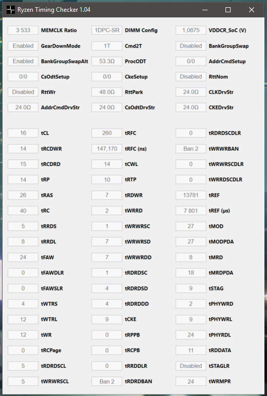This screenshot has width=267, height=396.
Task: Close the Ryzen Timing Checker window
Action: click(x=251, y=10)
